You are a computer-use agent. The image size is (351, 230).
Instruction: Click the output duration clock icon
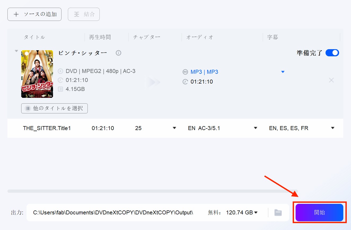click(185, 82)
